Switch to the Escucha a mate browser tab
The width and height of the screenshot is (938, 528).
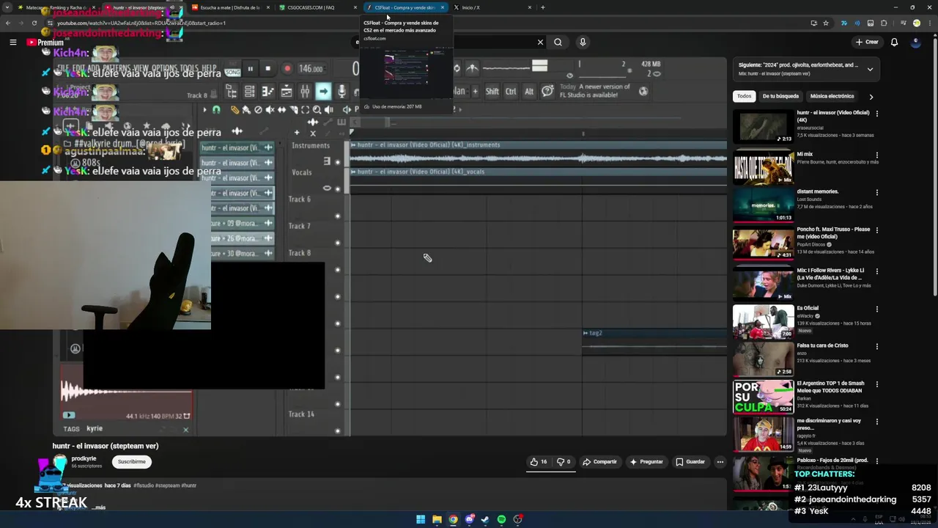229,7
